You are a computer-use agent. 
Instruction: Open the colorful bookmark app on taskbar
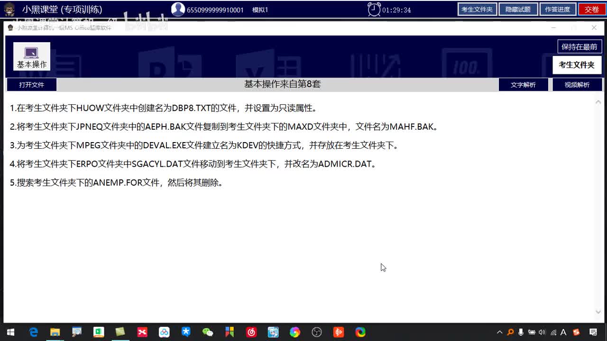[x=230, y=332]
